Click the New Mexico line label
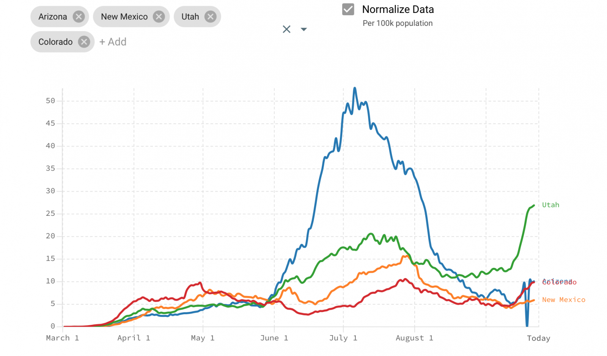This screenshot has height=356, width=607. (563, 300)
